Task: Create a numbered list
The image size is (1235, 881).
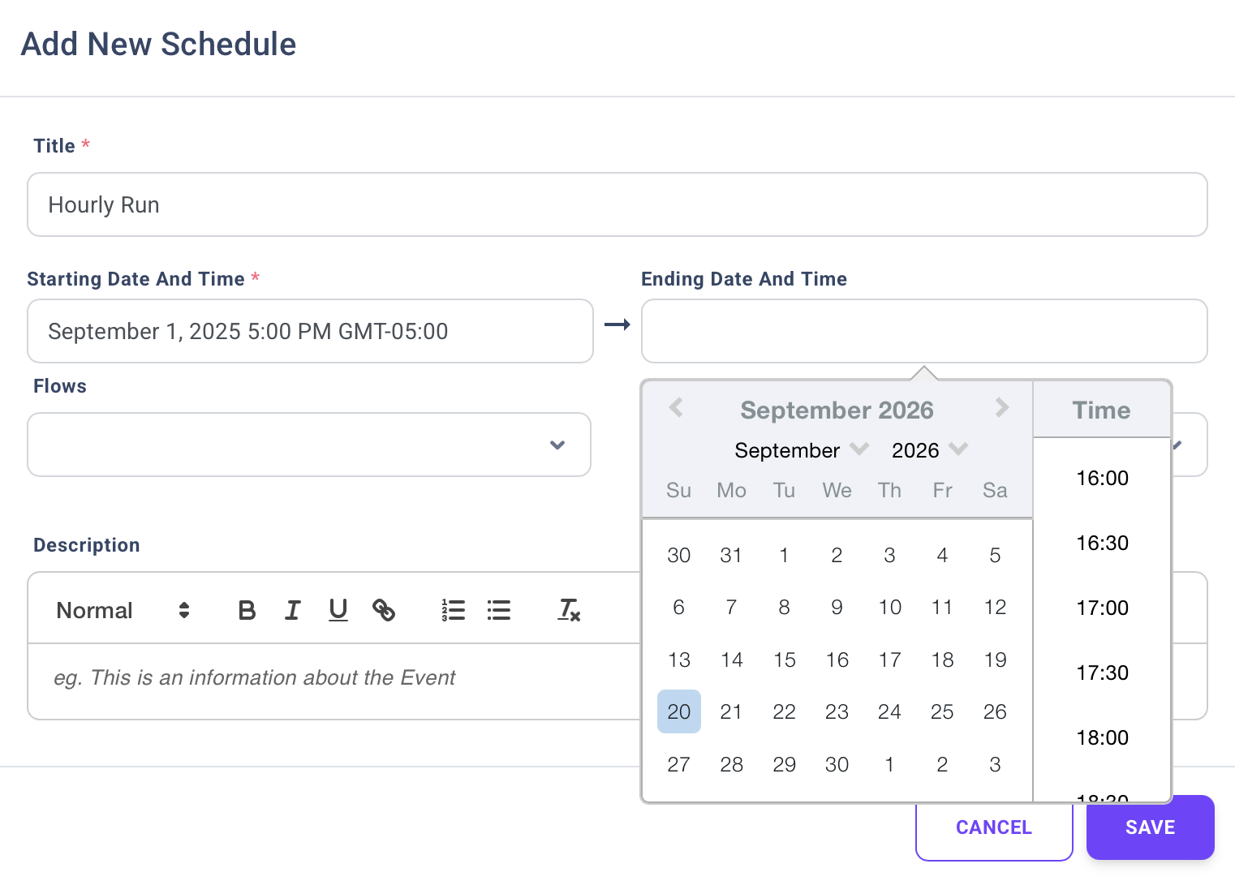Action: (x=454, y=610)
